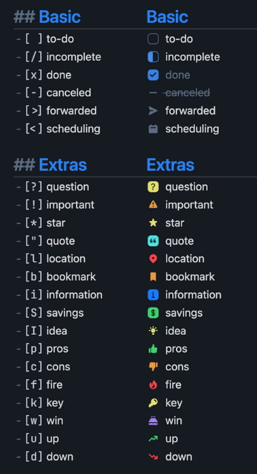
Task: Uncheck the blue done checkbox
Action: pyautogui.click(x=153, y=75)
